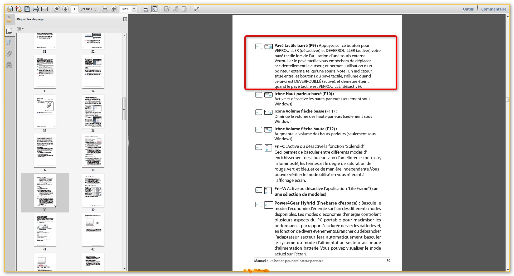Screen dimensions: 514x276
Task: Open the Outils pane
Action: pyautogui.click(x=468, y=9)
